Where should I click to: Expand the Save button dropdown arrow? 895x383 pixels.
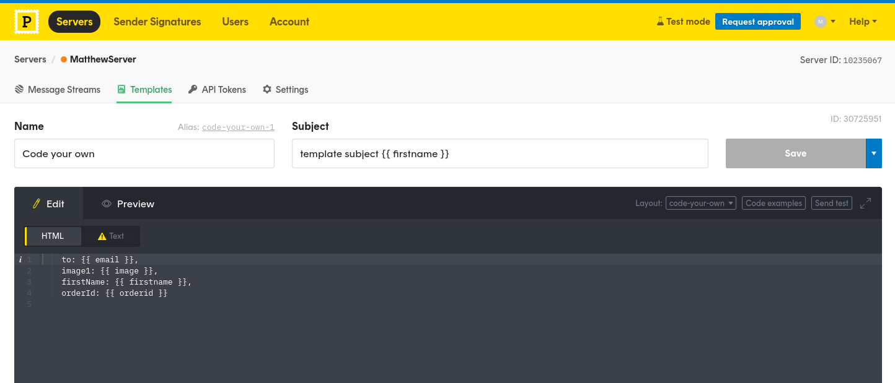(x=874, y=153)
